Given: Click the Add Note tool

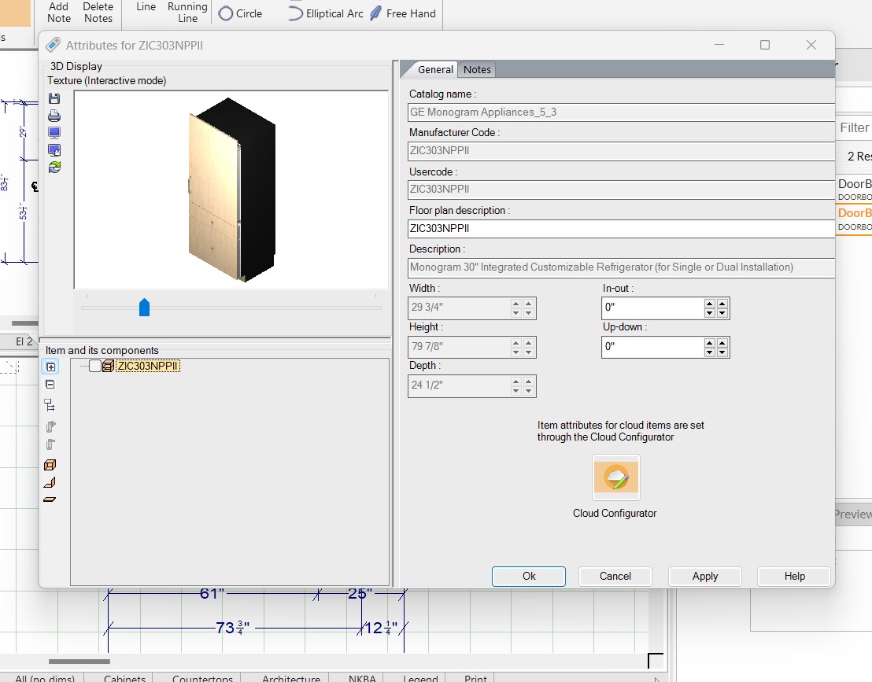Looking at the screenshot, I should (x=59, y=13).
